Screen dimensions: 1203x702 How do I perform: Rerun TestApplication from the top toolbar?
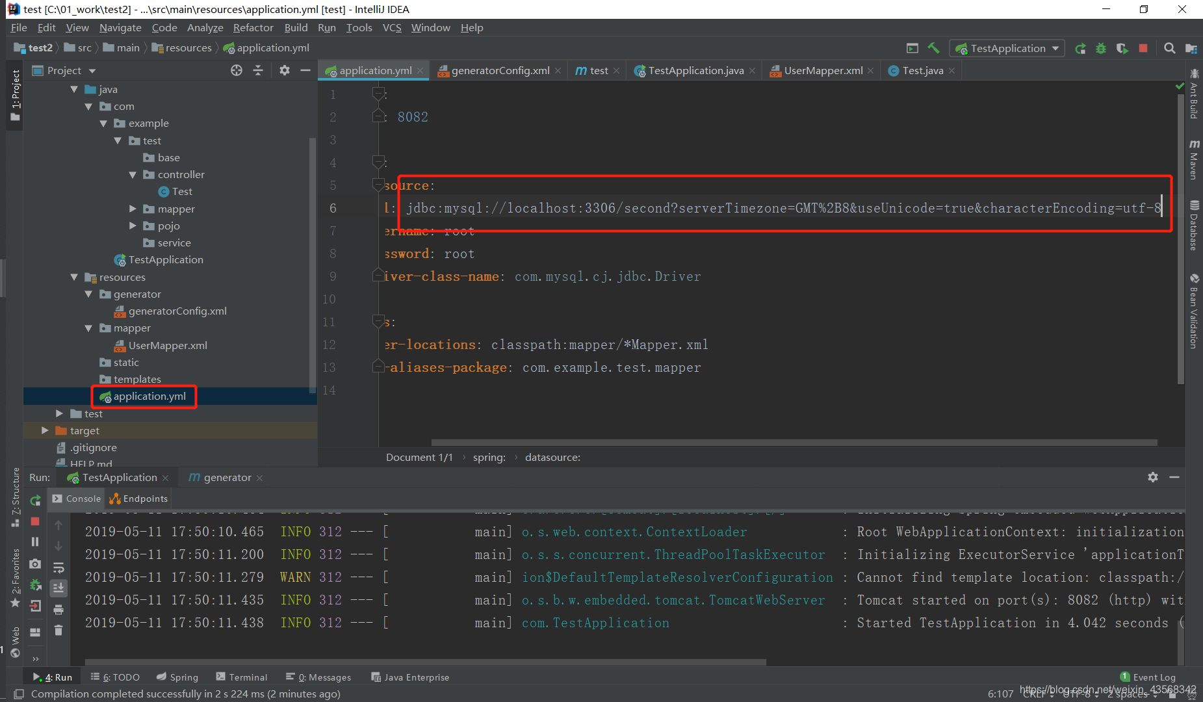pyautogui.click(x=1080, y=48)
